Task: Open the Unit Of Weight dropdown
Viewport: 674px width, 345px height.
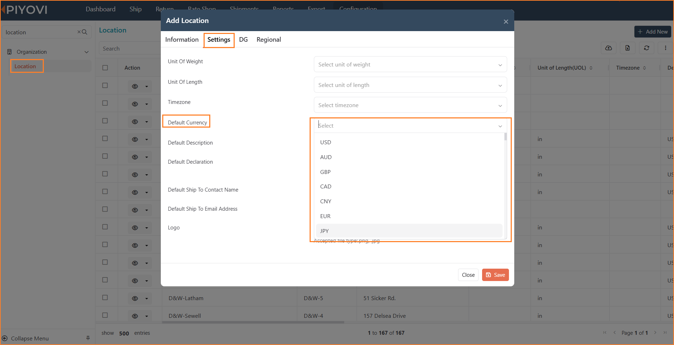Action: [410, 64]
